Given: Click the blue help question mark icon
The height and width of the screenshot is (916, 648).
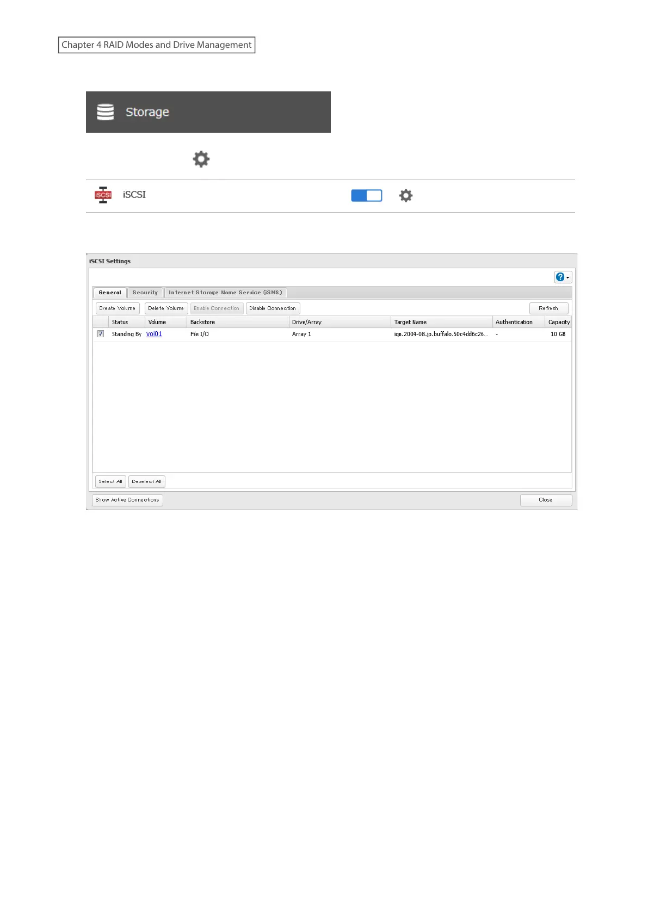Looking at the screenshot, I should pos(560,277).
